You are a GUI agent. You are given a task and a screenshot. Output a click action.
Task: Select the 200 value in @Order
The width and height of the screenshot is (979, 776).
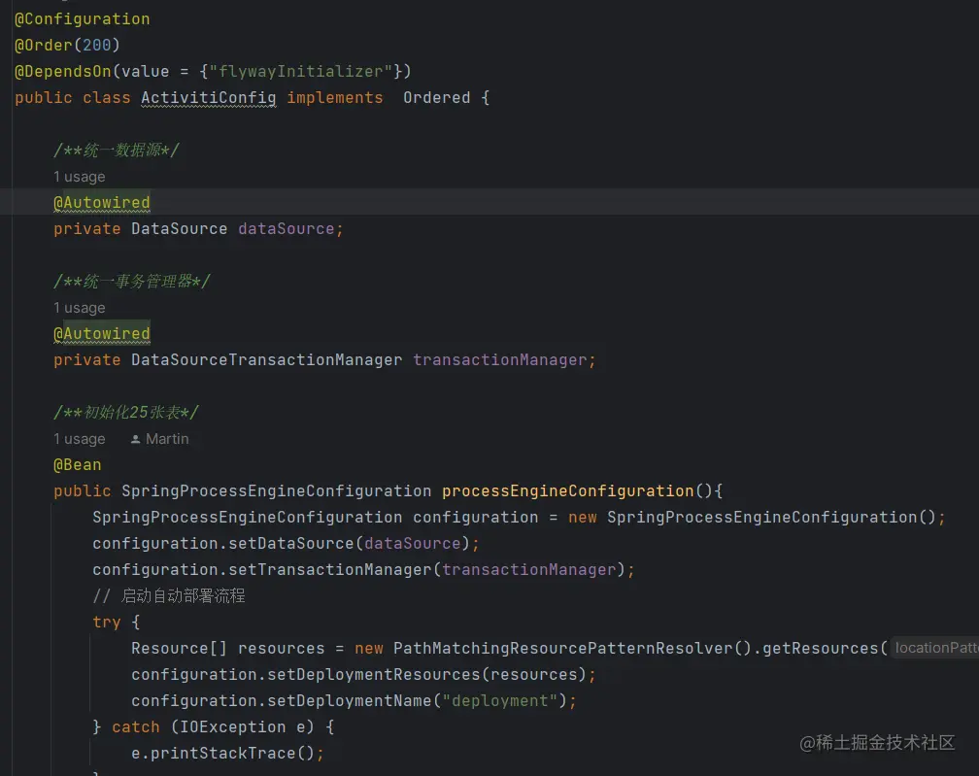click(x=97, y=46)
